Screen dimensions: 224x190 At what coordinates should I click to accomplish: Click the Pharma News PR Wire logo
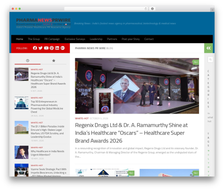pyautogui.click(x=43, y=23)
